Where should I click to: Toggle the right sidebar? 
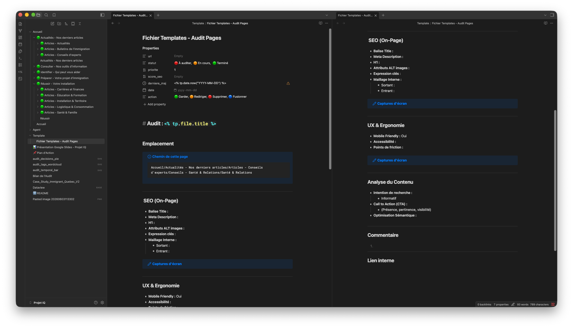coord(552,15)
